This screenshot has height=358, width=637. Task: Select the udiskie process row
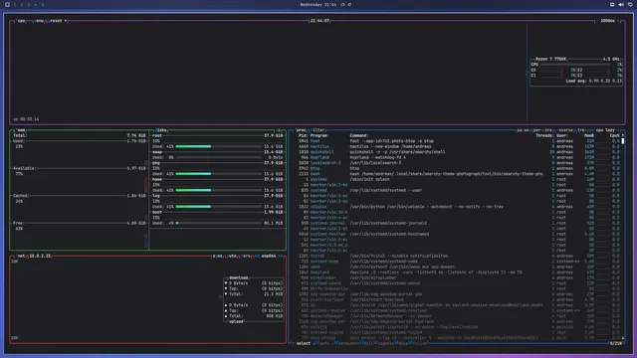pos(458,207)
